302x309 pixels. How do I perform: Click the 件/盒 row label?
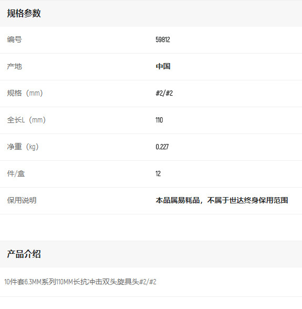click(16, 173)
